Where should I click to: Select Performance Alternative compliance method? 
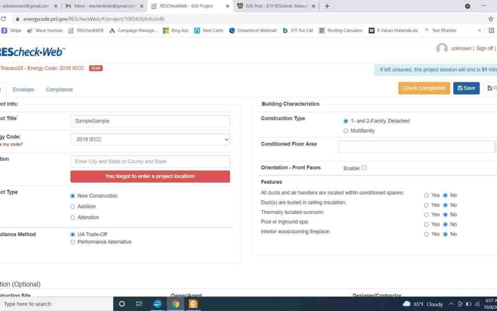73,242
